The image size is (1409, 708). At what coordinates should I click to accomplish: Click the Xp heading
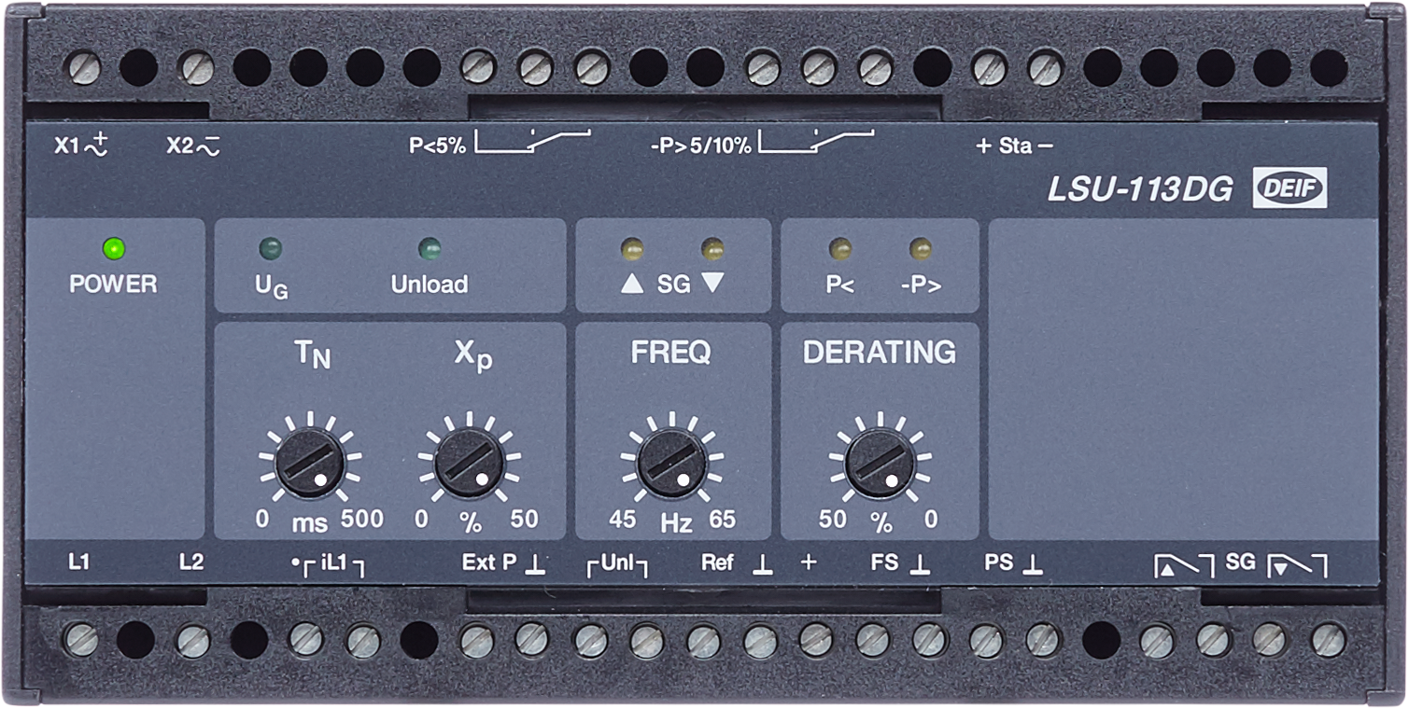click(473, 356)
